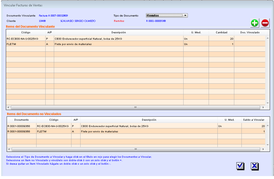Click U. Med. header in upper table
This screenshot has width=274, height=179.
196,32
